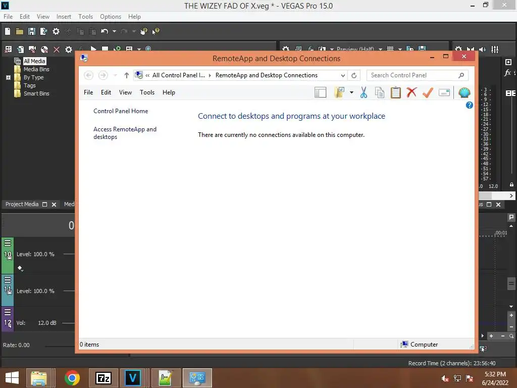Click the Folder options icon in toolbar
The width and height of the screenshot is (517, 388).
point(339,92)
